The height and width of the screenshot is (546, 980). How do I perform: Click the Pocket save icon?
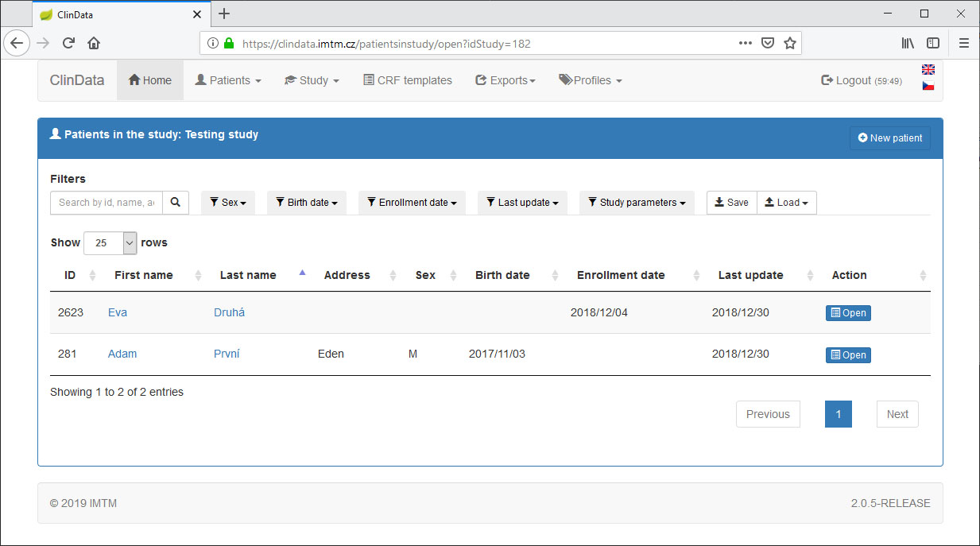click(x=768, y=44)
